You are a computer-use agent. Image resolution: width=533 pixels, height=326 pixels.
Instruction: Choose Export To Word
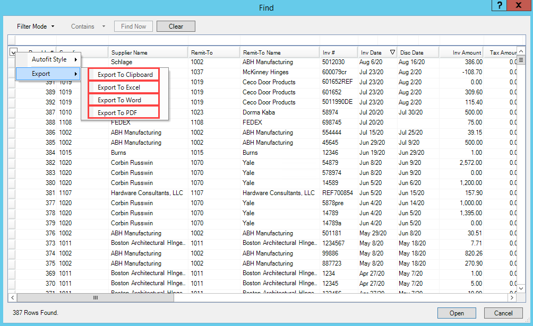tap(124, 100)
